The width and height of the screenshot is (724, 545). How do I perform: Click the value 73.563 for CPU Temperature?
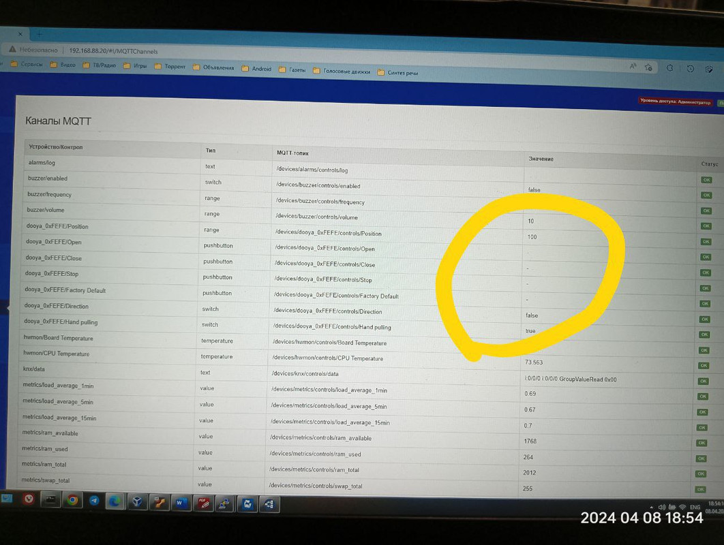534,362
